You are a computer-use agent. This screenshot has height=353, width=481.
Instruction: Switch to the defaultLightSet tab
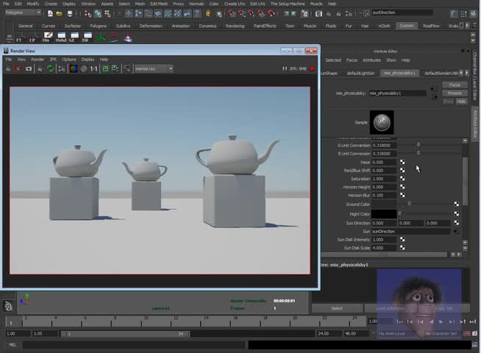pos(360,74)
